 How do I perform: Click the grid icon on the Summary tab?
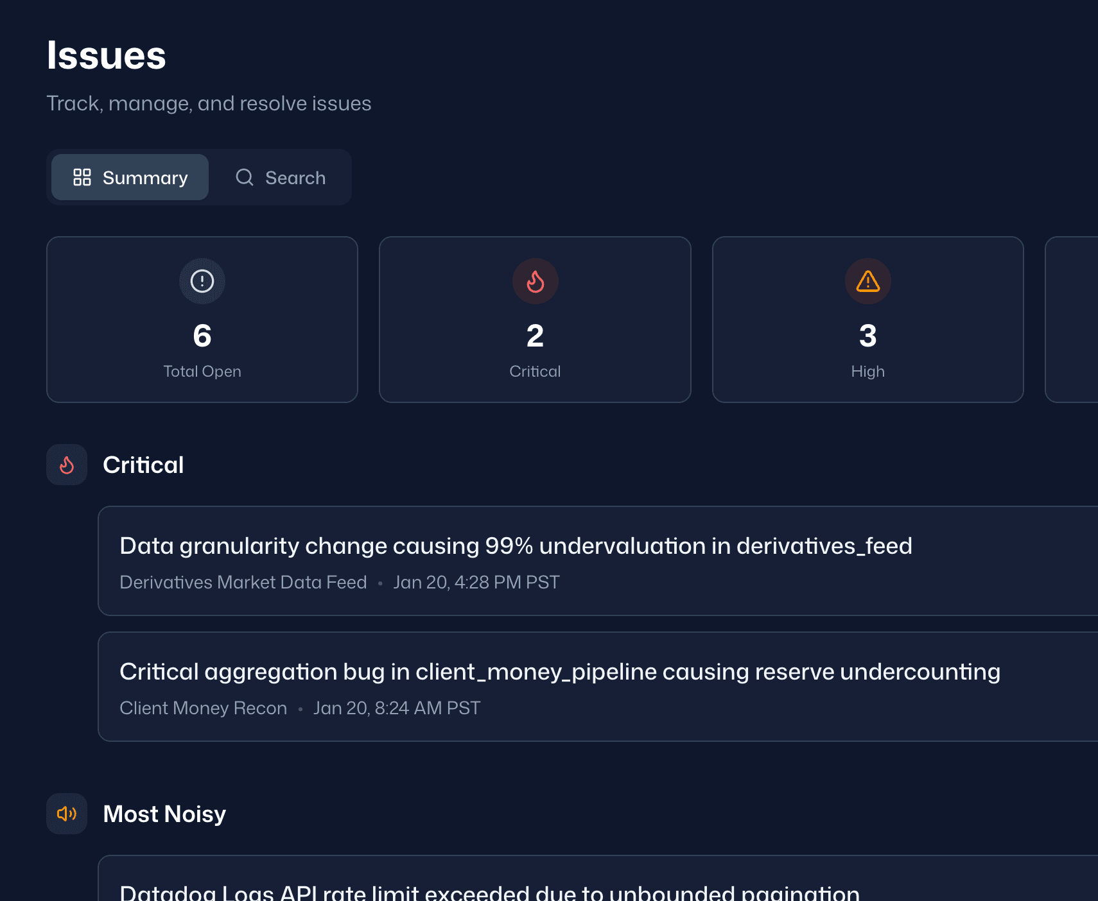82,177
